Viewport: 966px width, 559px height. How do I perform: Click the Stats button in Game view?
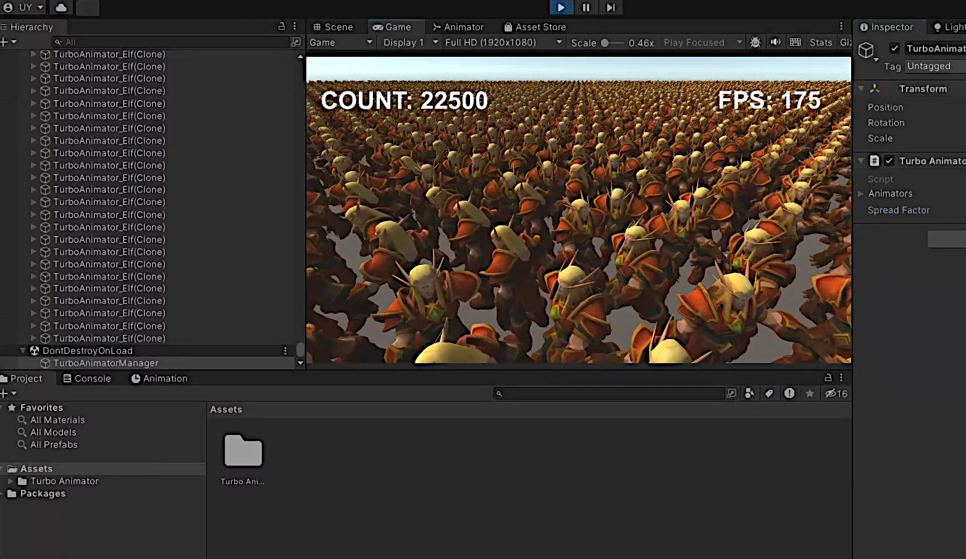tap(820, 43)
